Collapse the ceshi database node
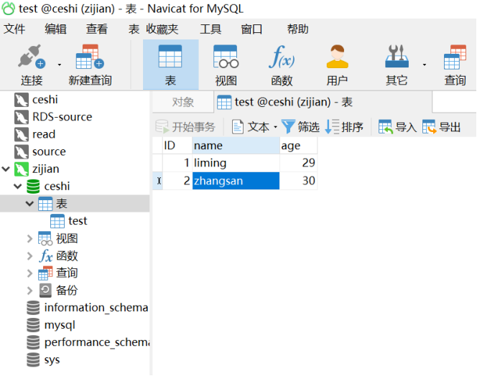 click(18, 187)
